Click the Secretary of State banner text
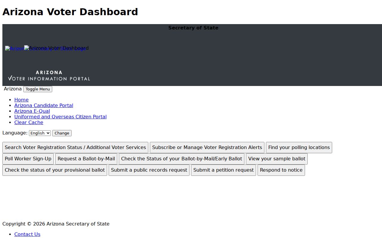 click(193, 28)
